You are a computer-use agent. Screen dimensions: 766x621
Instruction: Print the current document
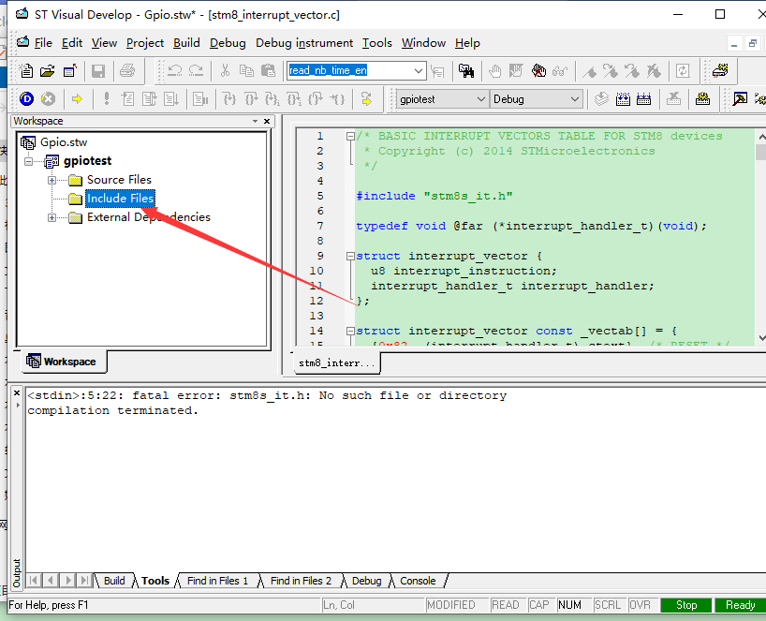(x=127, y=71)
